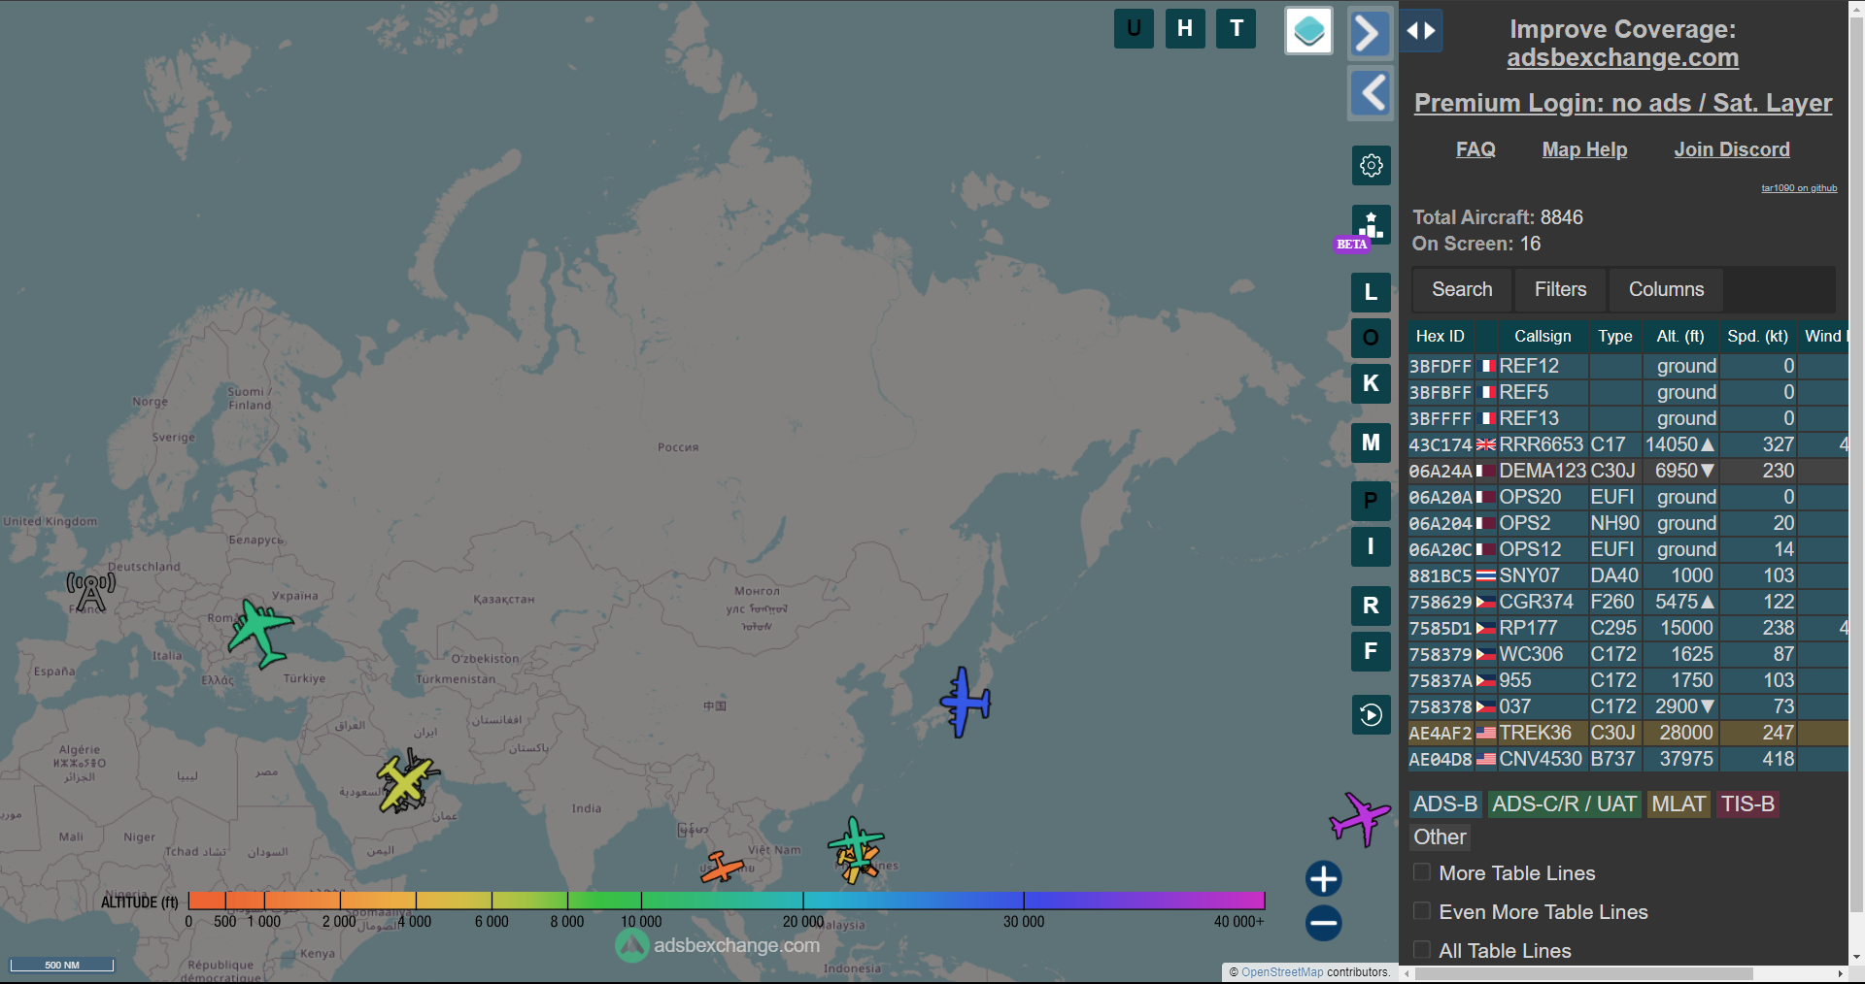Open the map layer selector
This screenshot has height=984, width=1865.
point(1308,31)
